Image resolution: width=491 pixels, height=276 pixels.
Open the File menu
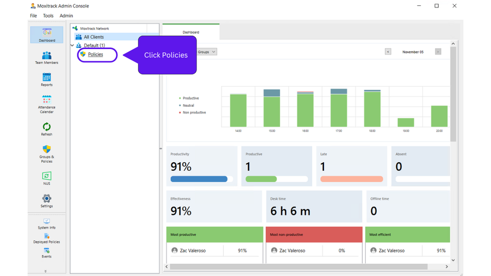(x=34, y=16)
